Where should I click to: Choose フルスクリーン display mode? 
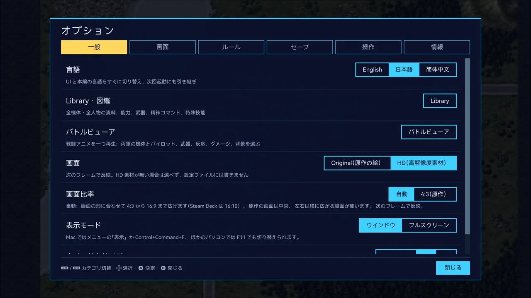coord(429,226)
